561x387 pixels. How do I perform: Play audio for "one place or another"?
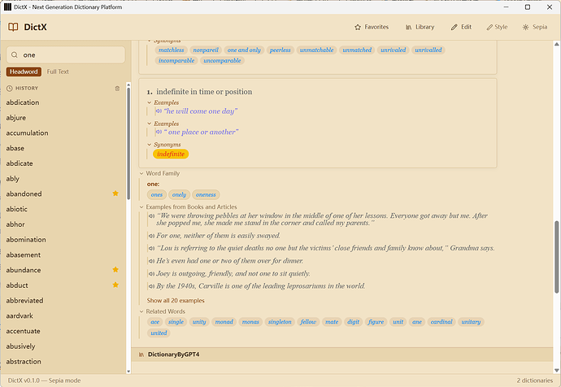point(159,132)
